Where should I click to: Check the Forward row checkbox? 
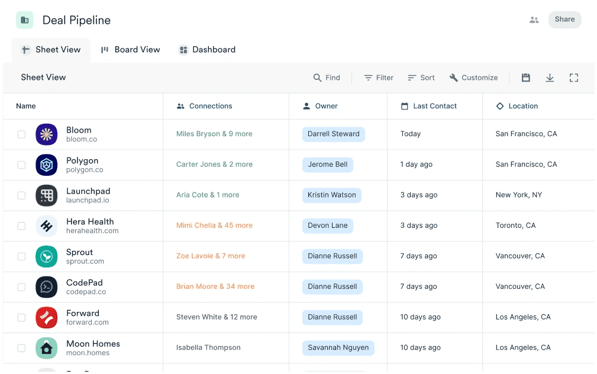[21, 318]
